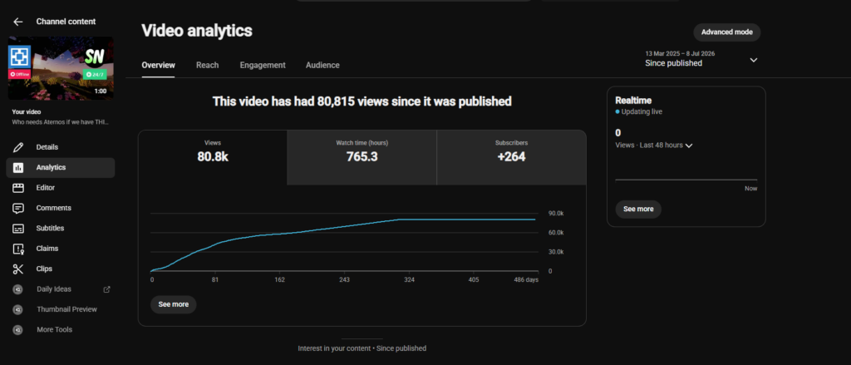Click the 486 days axis label

coord(526,279)
